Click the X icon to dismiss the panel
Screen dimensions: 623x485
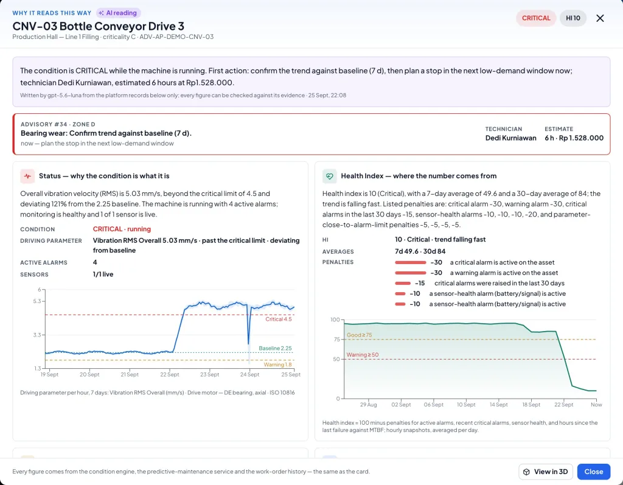[600, 18]
